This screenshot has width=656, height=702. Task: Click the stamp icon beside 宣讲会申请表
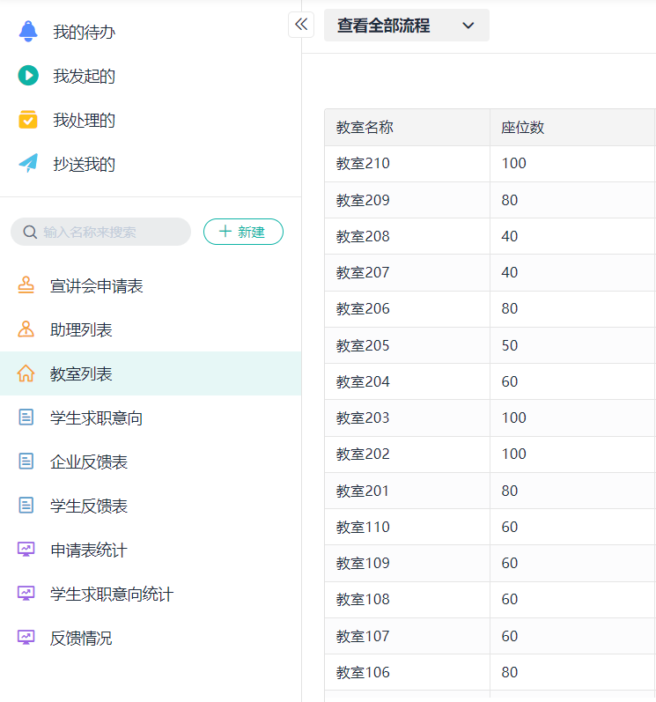point(26,285)
